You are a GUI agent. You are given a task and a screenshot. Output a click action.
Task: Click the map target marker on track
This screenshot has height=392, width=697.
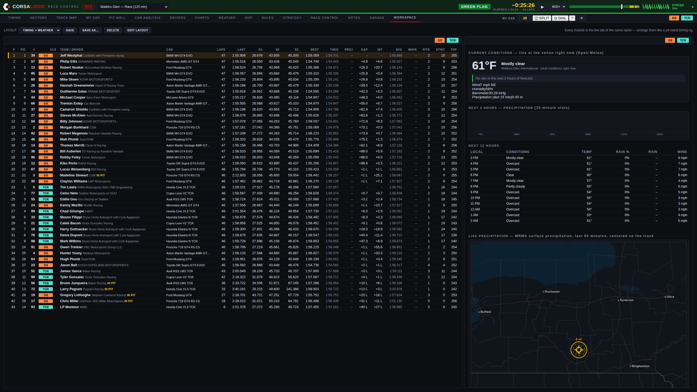tap(579, 350)
